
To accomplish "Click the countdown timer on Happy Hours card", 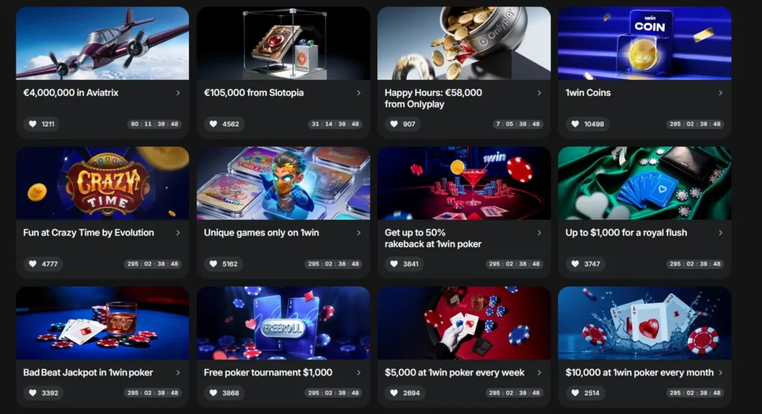I will coord(518,124).
